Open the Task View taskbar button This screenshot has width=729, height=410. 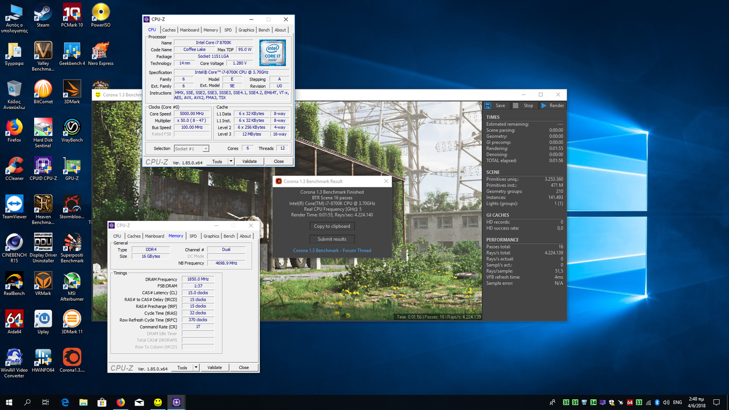[46, 402]
